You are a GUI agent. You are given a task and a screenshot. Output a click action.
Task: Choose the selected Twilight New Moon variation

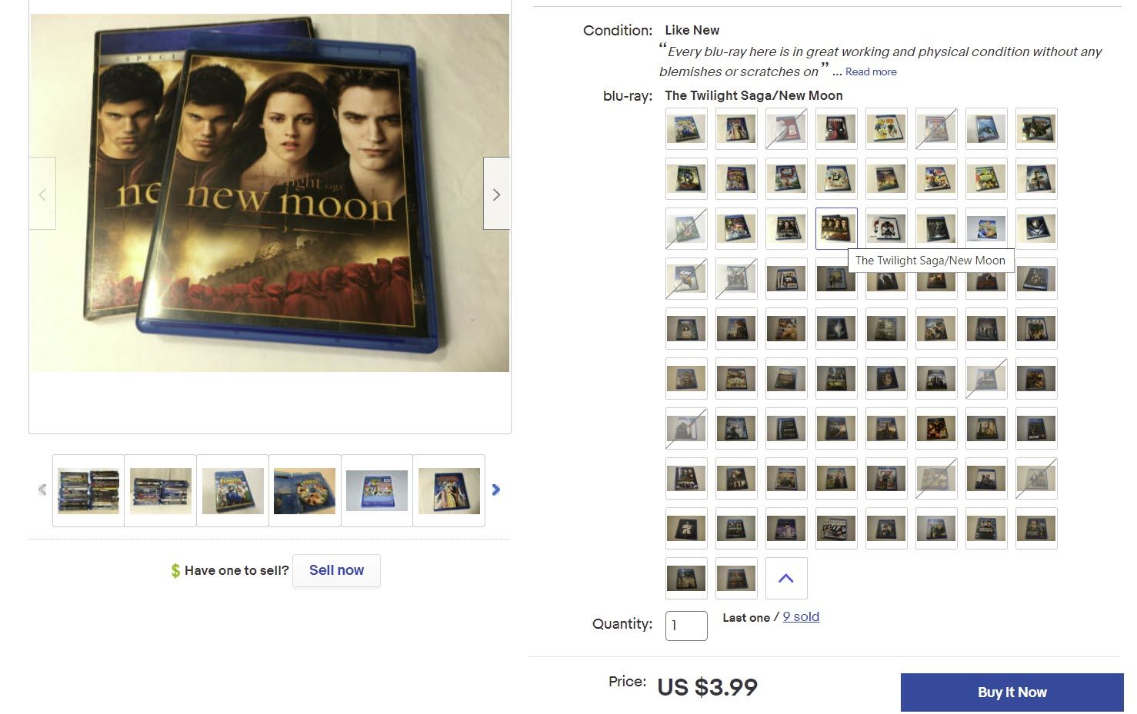click(x=836, y=228)
